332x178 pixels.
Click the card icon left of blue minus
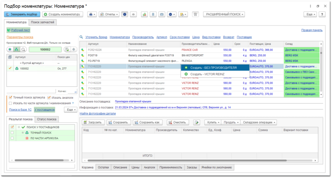(162, 14)
